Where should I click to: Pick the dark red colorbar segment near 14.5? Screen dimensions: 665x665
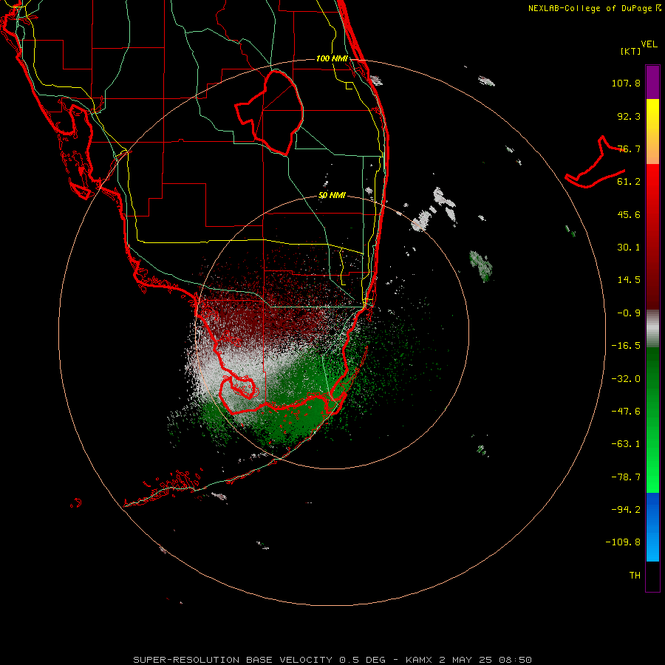click(652, 280)
